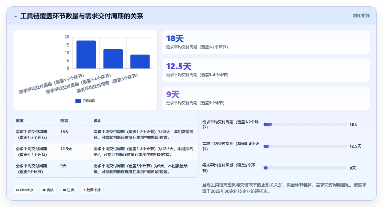Click card caption 覆盖5个环节

[x=195, y=103]
